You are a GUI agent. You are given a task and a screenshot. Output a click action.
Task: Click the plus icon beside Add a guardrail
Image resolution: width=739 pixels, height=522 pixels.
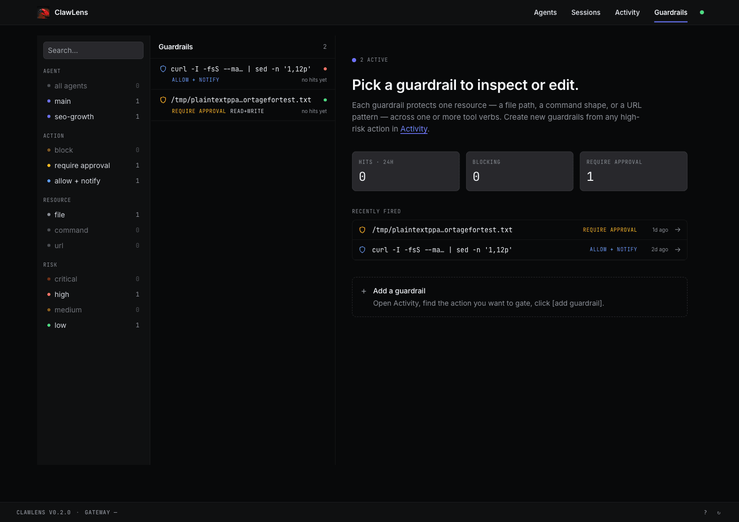364,291
